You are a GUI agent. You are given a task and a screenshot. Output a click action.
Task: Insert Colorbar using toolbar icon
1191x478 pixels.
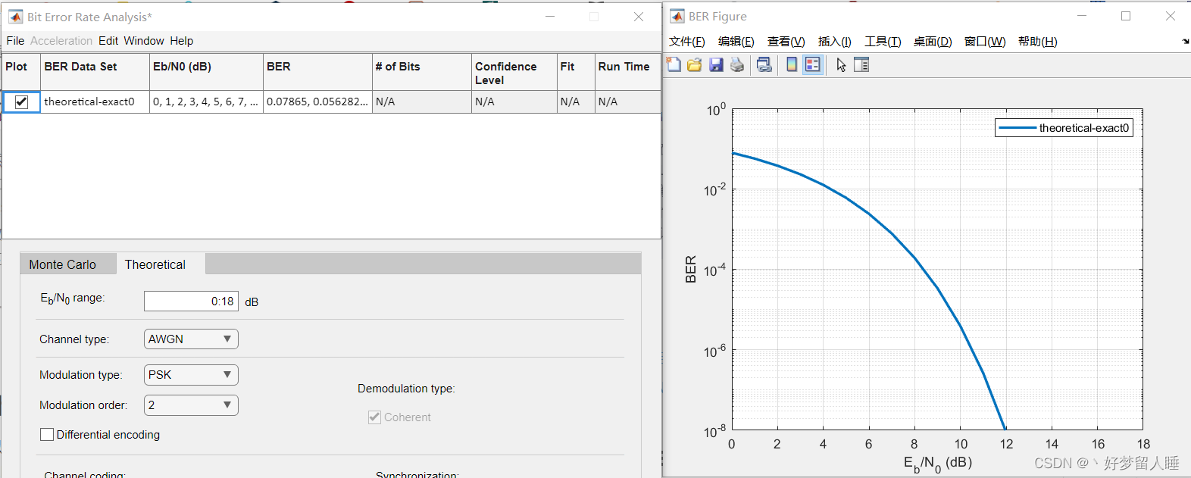(x=792, y=65)
